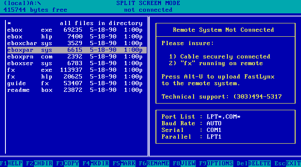
Task: Open F1 HELP in bottom bar
Action: 11,163
